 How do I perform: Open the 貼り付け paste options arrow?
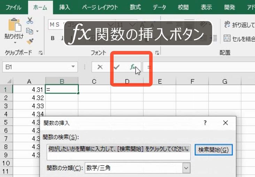(15, 43)
